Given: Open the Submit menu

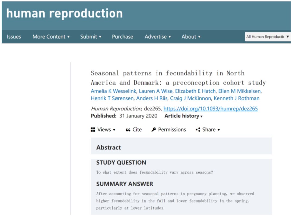Looking at the screenshot, I should click(91, 37).
